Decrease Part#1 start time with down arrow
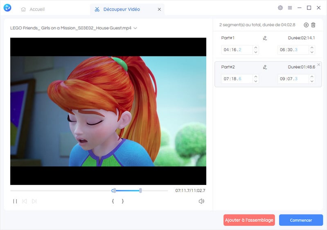327x230 pixels. 256,52
